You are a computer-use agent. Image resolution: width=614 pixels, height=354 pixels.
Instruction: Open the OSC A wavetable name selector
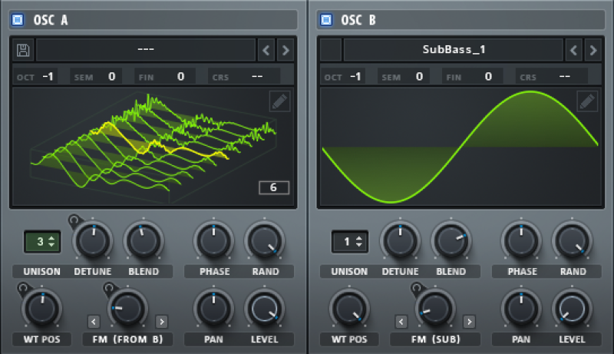(x=146, y=50)
